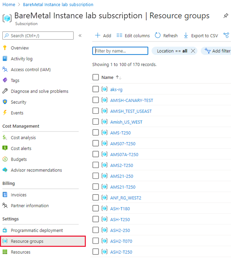
Task: Open Budgets under Cost Management
Action: point(19,159)
